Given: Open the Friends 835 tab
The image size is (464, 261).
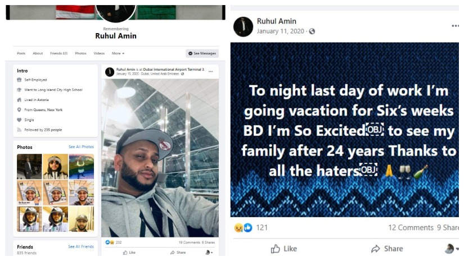Looking at the screenshot, I should (x=58, y=53).
